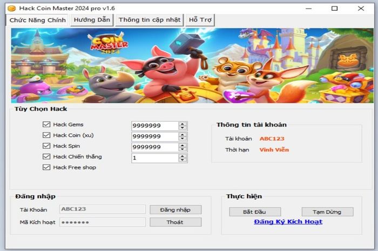Toggle the Hack Chiến thắng checkbox
Image resolution: width=378 pixels, height=251 pixels.
point(46,157)
